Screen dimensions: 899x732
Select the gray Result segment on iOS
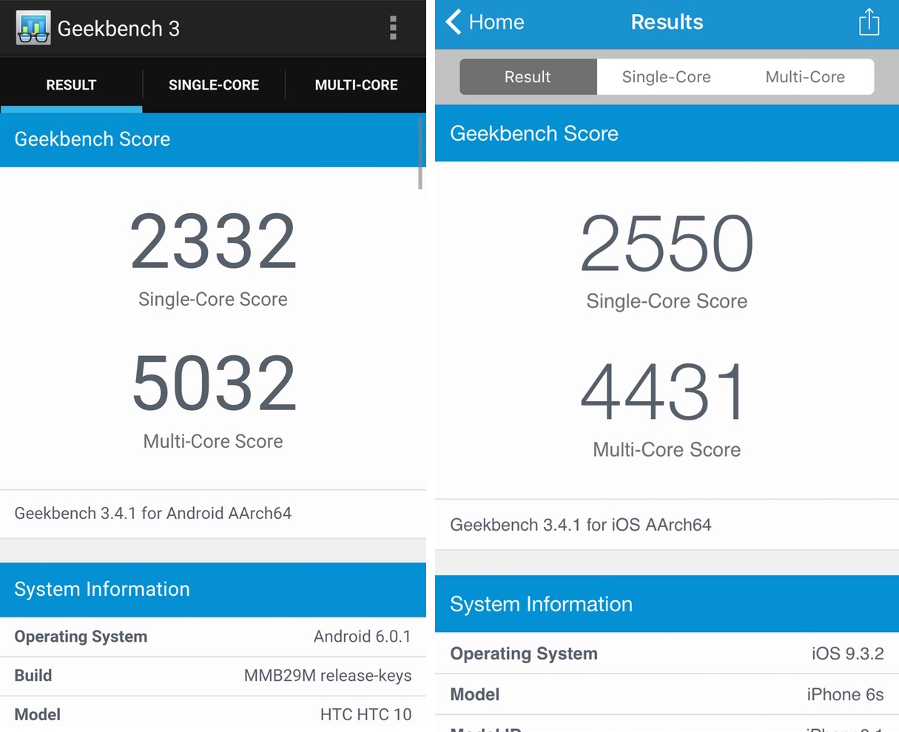[x=528, y=77]
